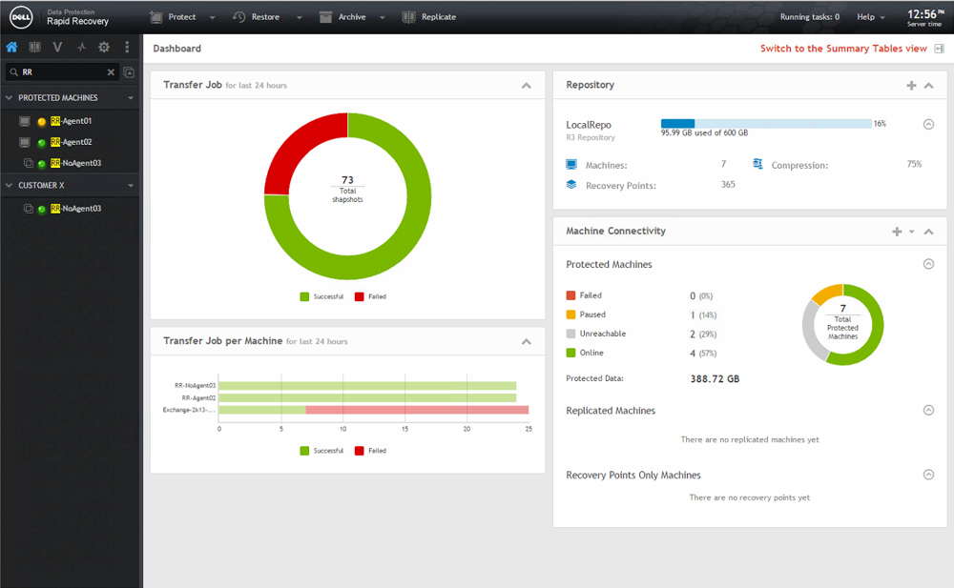The width and height of the screenshot is (954, 588).
Task: Click the 12:56 server time clock
Action: pos(924,17)
